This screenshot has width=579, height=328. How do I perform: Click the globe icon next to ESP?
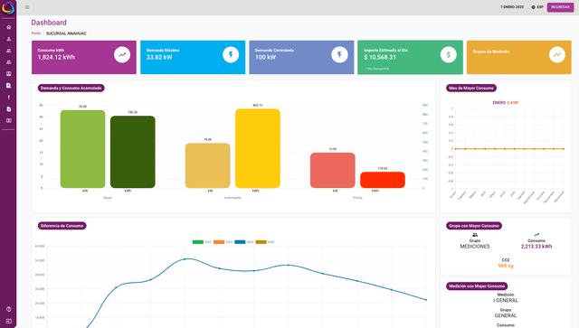pyautogui.click(x=533, y=7)
